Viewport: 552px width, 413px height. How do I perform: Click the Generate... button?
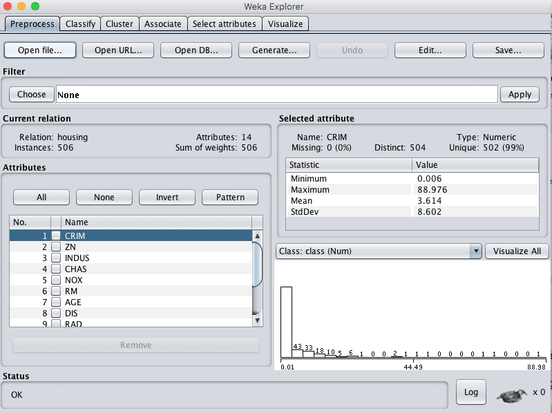[274, 50]
